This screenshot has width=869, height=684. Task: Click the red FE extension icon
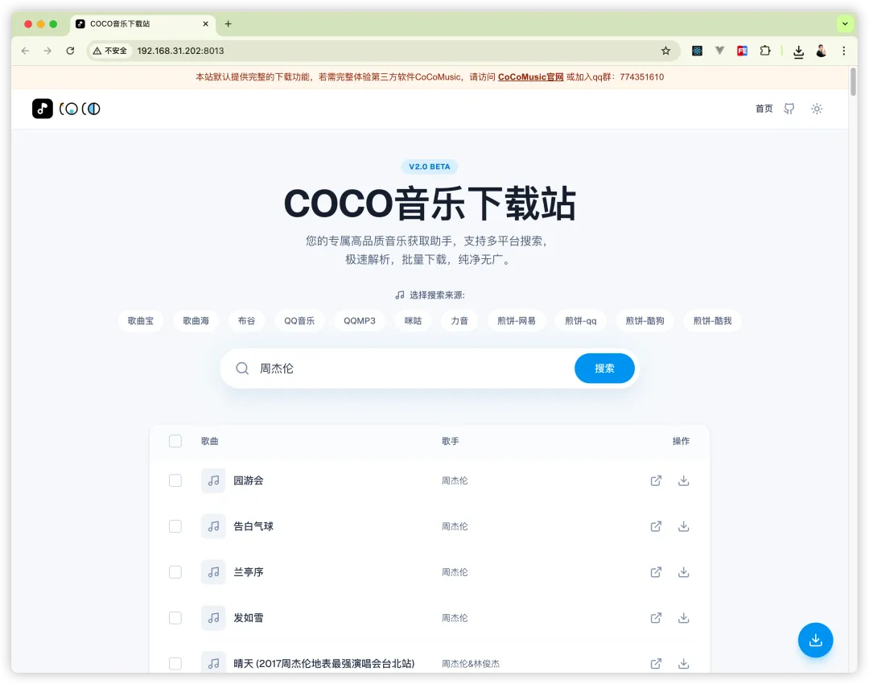(742, 51)
